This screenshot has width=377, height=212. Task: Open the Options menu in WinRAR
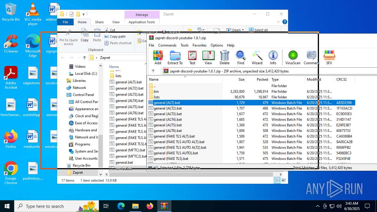point(217,45)
